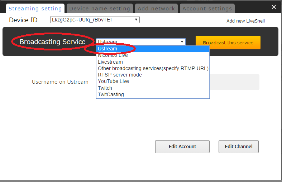Select TwitCasting from the dropdown list
The width and height of the screenshot is (282, 182).
(153, 94)
